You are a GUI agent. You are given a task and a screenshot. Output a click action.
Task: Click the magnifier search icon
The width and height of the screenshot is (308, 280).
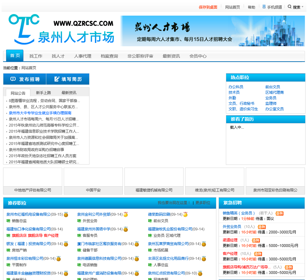click(290, 7)
